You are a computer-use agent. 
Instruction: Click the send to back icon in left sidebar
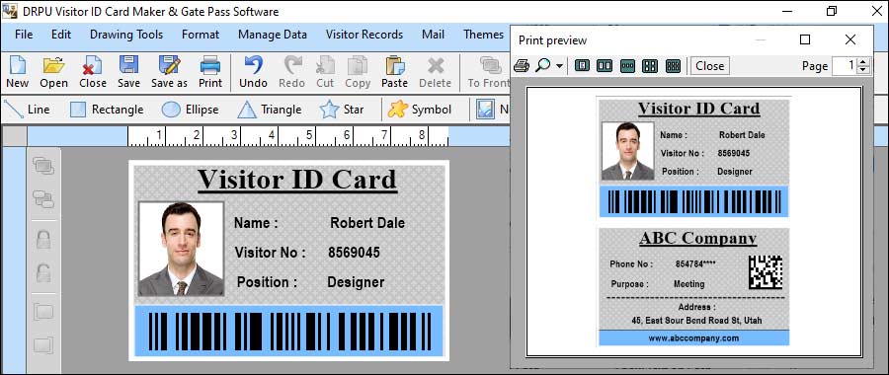click(43, 198)
